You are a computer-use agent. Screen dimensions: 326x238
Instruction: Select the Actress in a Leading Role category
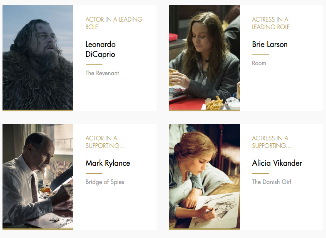click(271, 23)
